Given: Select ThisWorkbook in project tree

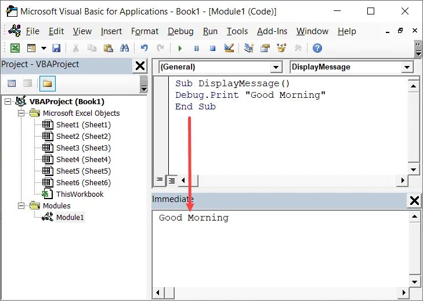Looking at the screenshot, I should (79, 194).
